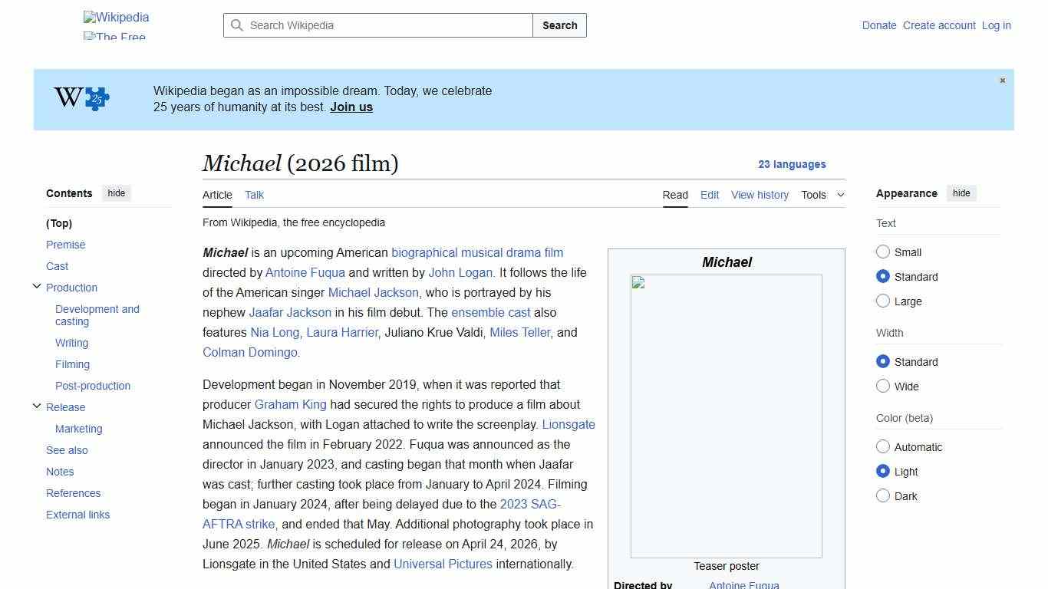Enable Wide page width
1048x589 pixels.
883,386
